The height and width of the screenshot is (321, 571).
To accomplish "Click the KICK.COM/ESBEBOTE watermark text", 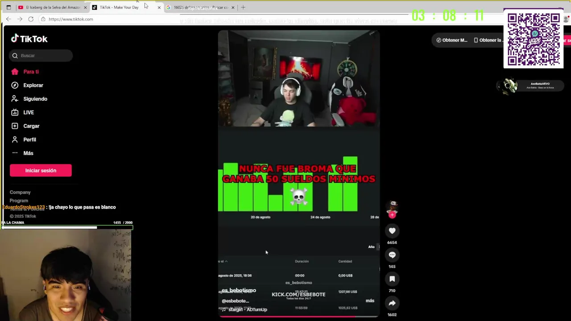I will [x=298, y=295].
